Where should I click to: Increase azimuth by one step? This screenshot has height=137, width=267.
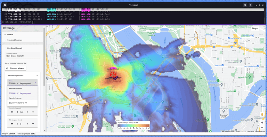(x=27, y=112)
